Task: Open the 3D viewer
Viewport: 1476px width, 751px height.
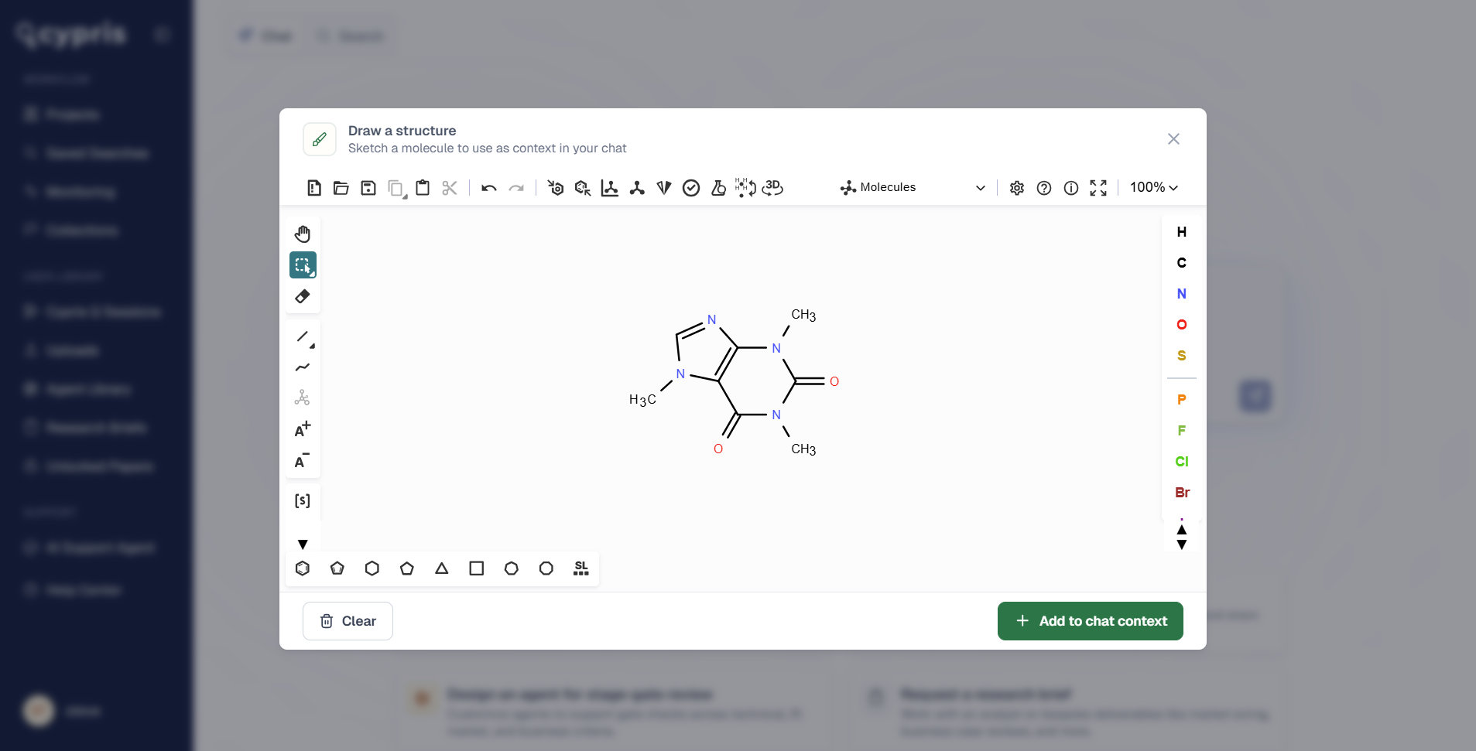Action: pos(772,188)
